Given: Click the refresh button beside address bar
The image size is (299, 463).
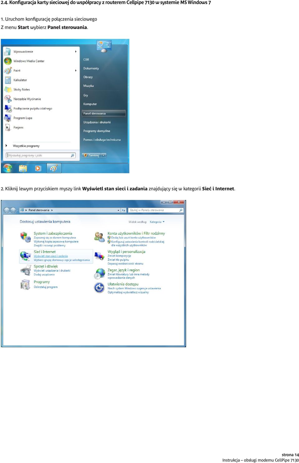Looking at the screenshot, I should pyautogui.click(x=124, y=210).
